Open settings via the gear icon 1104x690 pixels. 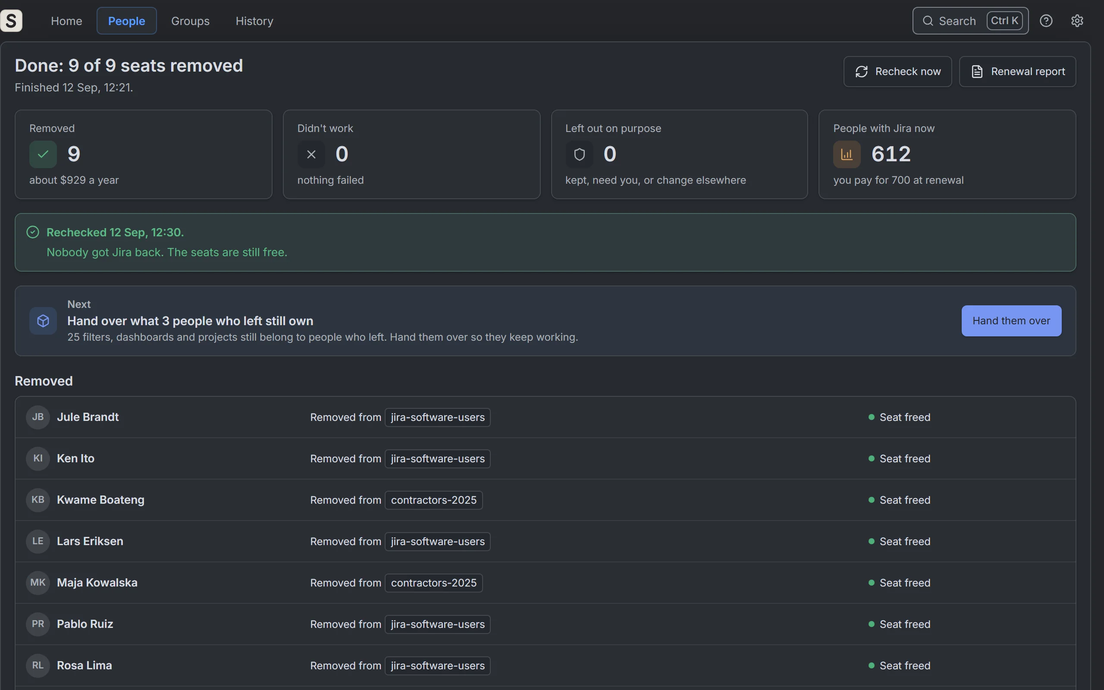pyautogui.click(x=1077, y=21)
